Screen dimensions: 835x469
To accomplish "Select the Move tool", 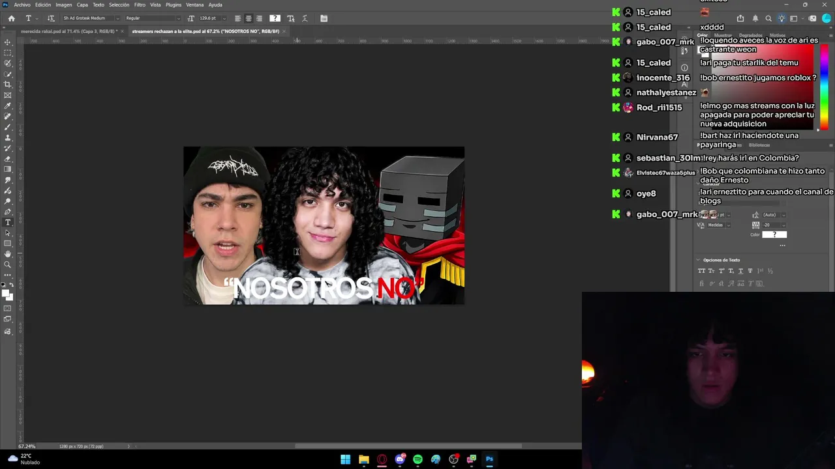I will [8, 42].
